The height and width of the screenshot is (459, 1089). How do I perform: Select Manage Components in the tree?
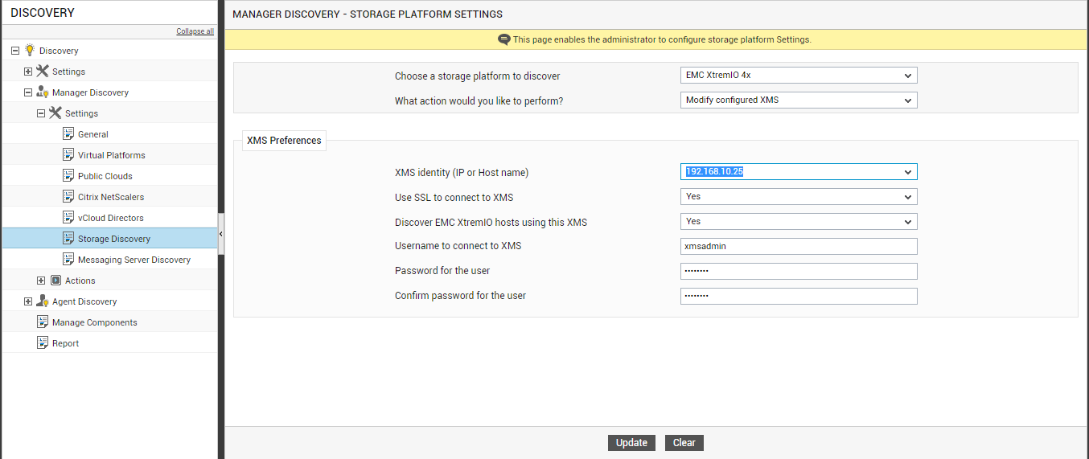[95, 322]
